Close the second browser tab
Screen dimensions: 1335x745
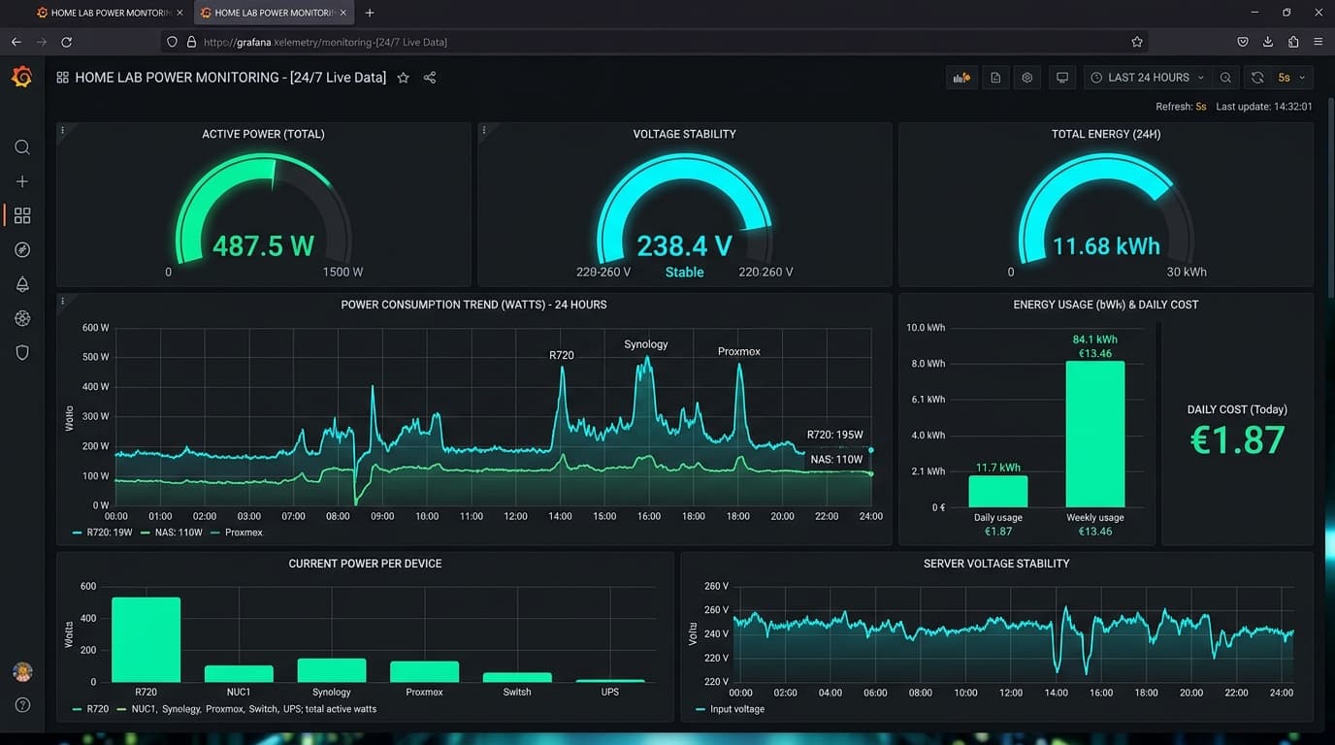(343, 13)
